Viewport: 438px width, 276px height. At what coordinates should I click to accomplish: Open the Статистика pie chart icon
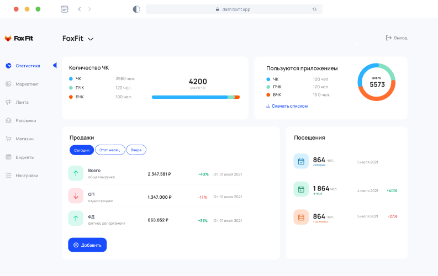(9, 66)
